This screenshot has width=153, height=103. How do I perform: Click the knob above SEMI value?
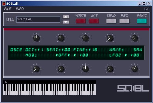click(x=61, y=38)
